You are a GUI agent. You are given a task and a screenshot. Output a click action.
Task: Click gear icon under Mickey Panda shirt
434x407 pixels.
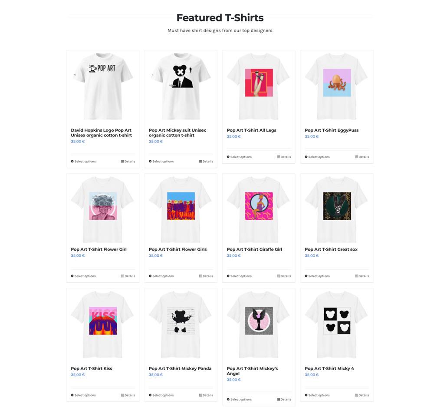(x=150, y=395)
